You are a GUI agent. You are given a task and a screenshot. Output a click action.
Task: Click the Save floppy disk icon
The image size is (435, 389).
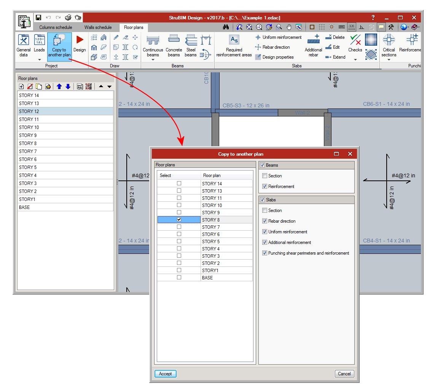click(38, 18)
